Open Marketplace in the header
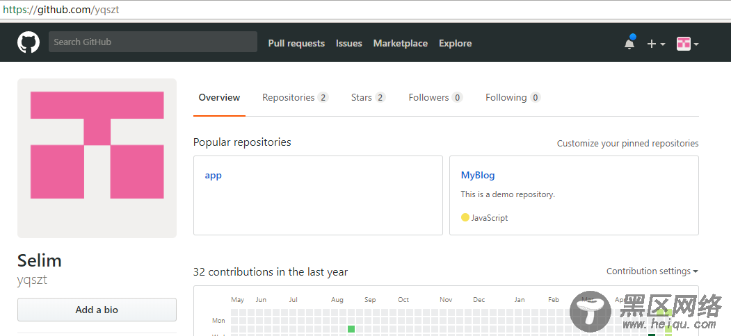The image size is (731, 336). coord(401,43)
